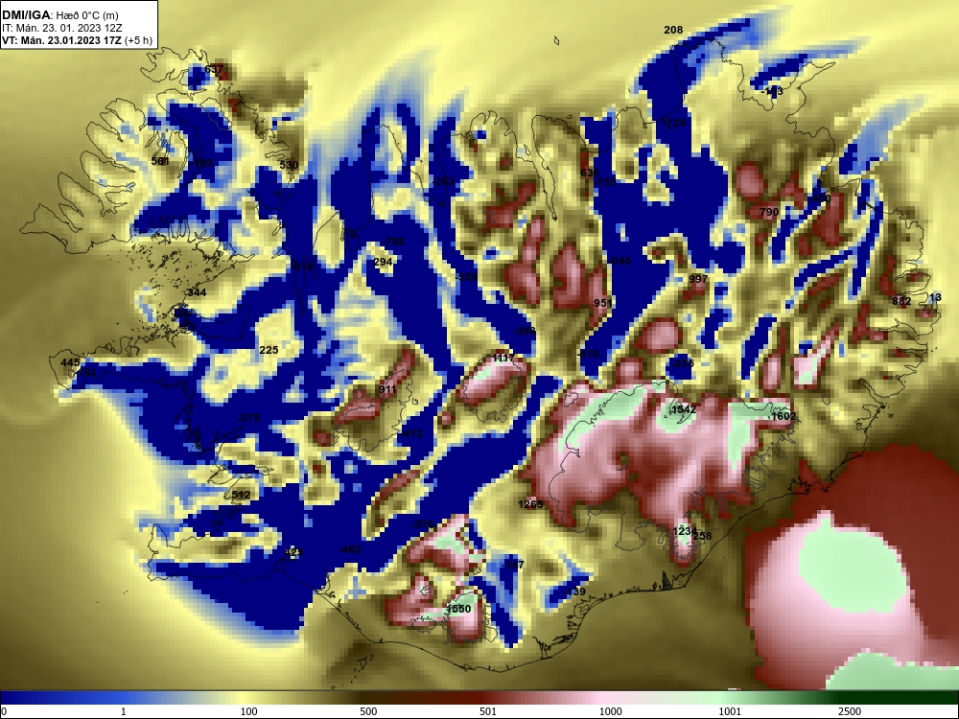Viewport: 959px width, 719px height.
Task: Click the -263 height label
Action: coord(443,181)
